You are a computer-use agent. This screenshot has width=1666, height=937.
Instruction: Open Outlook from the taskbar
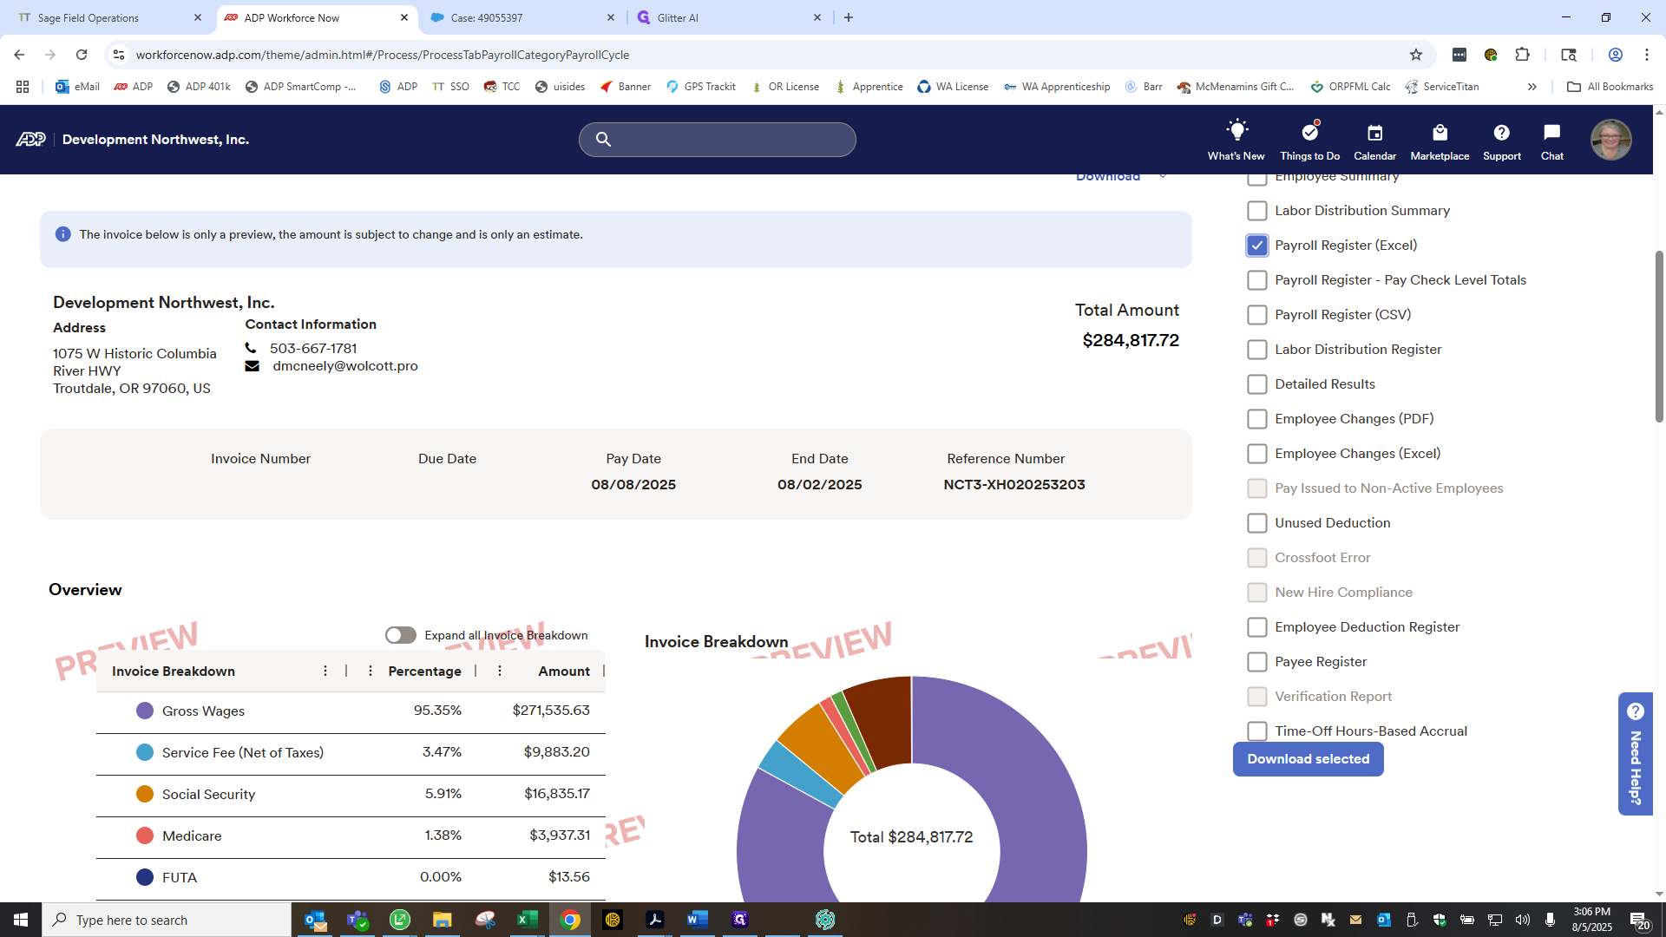coord(315,920)
